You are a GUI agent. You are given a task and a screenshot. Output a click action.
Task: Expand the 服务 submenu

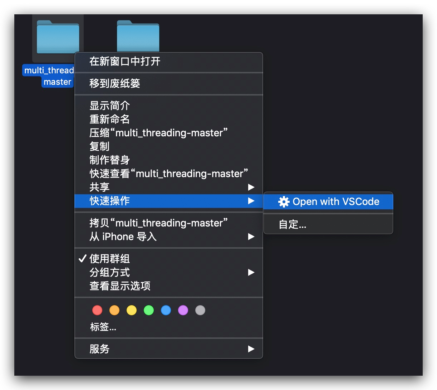pos(251,349)
